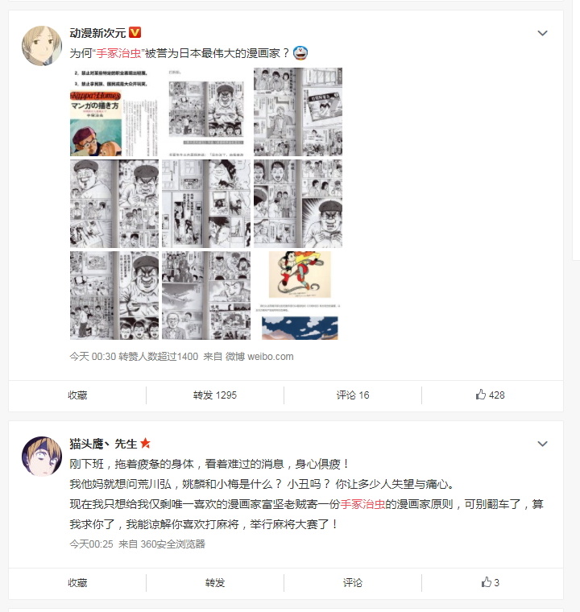The image size is (580, 612).
Task: Open the マンガの描き方 book cover thumbnail
Action: (x=114, y=112)
